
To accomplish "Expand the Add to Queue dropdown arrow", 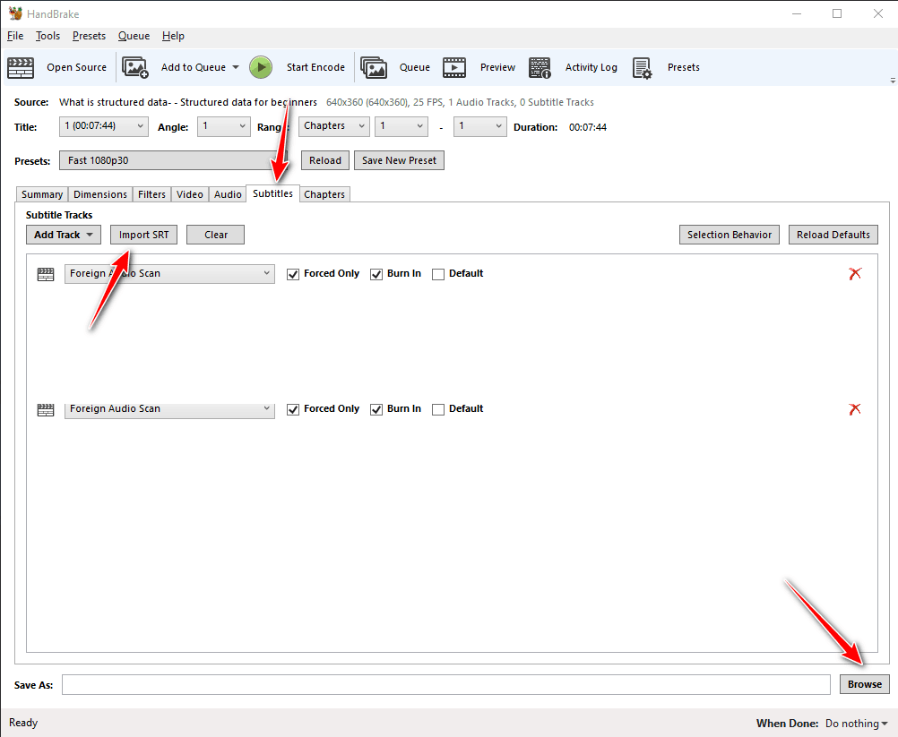I will [236, 67].
